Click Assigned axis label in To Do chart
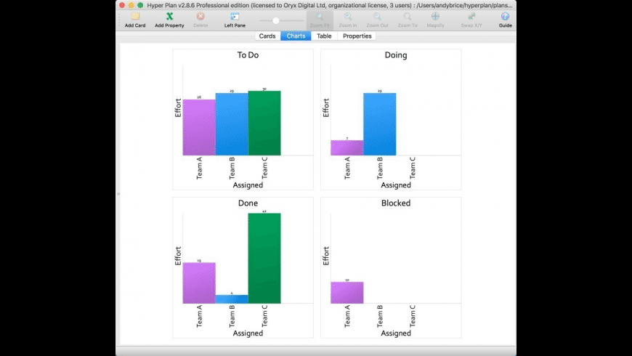The image size is (632, 356). [248, 185]
